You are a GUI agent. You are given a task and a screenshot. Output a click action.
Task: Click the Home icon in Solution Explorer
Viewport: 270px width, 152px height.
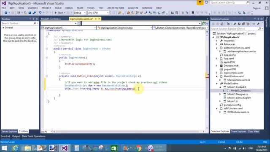pos(222,24)
